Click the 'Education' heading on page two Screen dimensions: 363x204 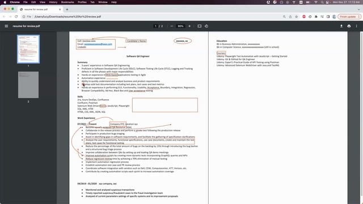coord(222,41)
